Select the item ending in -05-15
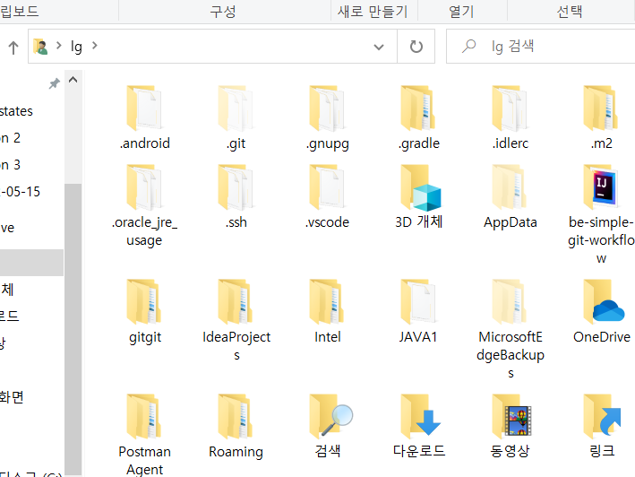 [21, 191]
